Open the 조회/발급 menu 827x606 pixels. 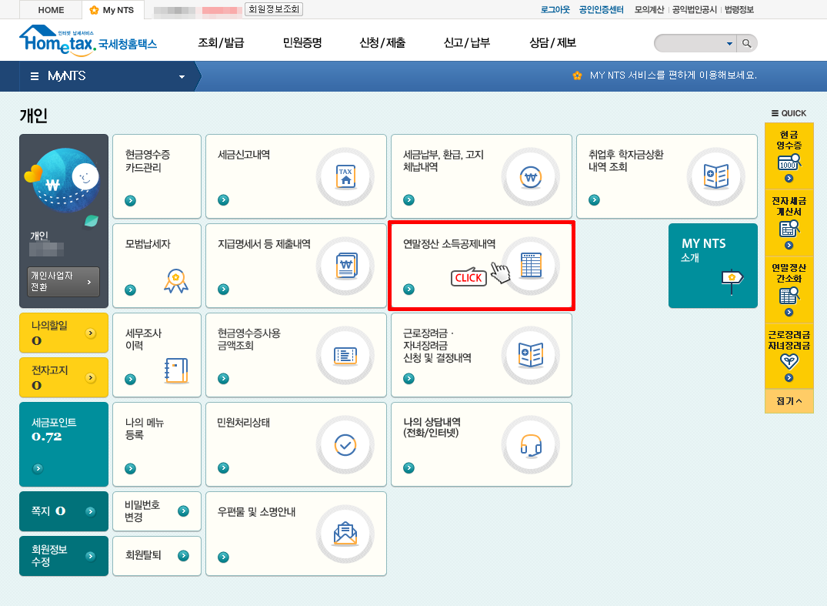pyautogui.click(x=221, y=43)
